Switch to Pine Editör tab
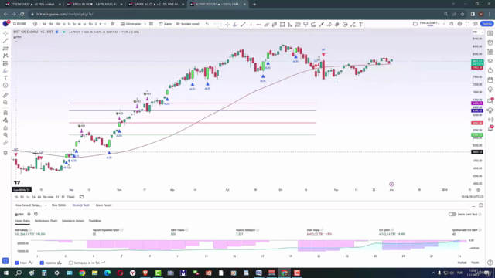Viewport: 495px width, 278px height. tap(59, 205)
